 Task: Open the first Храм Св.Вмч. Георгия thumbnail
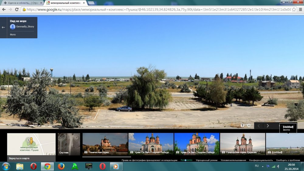click(x=151, y=144)
